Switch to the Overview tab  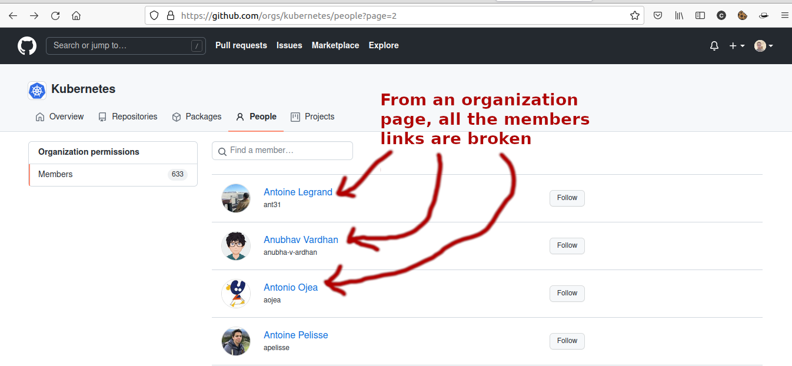pos(59,117)
